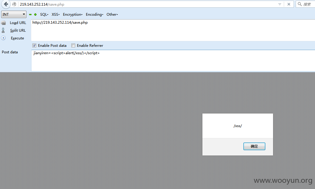315x189 pixels.
Task: Click inside the Post data text area
Action: tap(173, 61)
